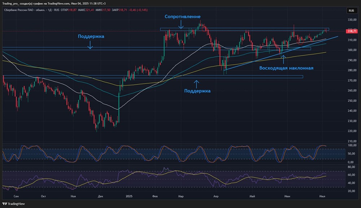361x208 pixels.
Task: Click the ОТКР 318,87 open value
Action: pyautogui.click(x=69, y=10)
